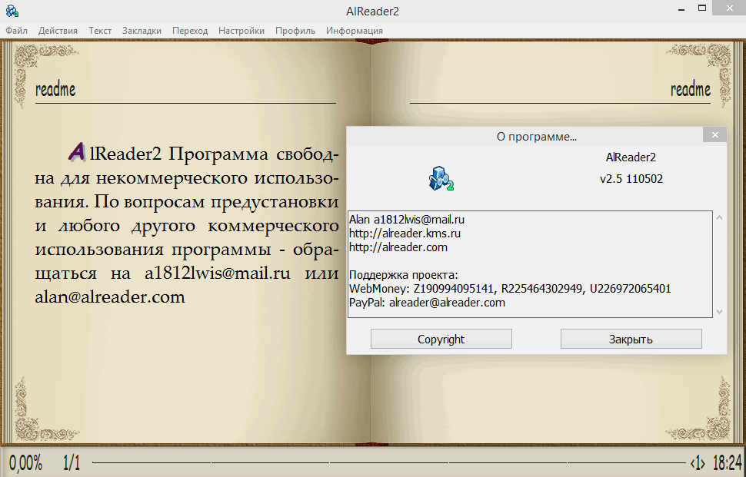Click a1812lwis@mail.ru in the book text
Screen dimensions: 746x477
coord(218,273)
